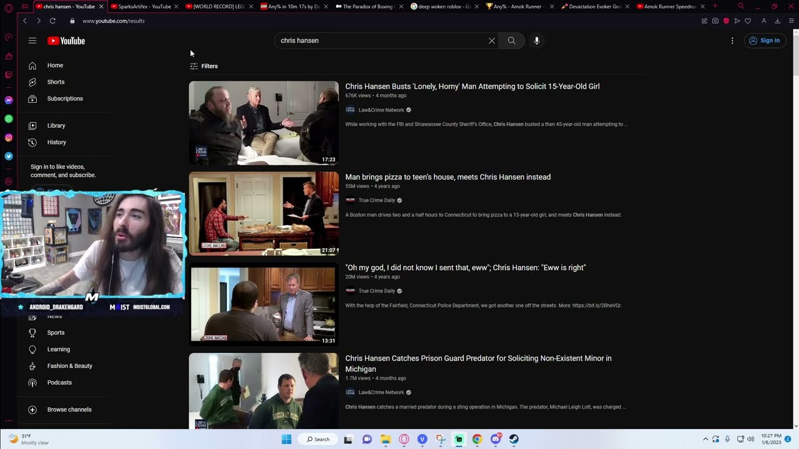Open the search Filters panel

coord(204,66)
